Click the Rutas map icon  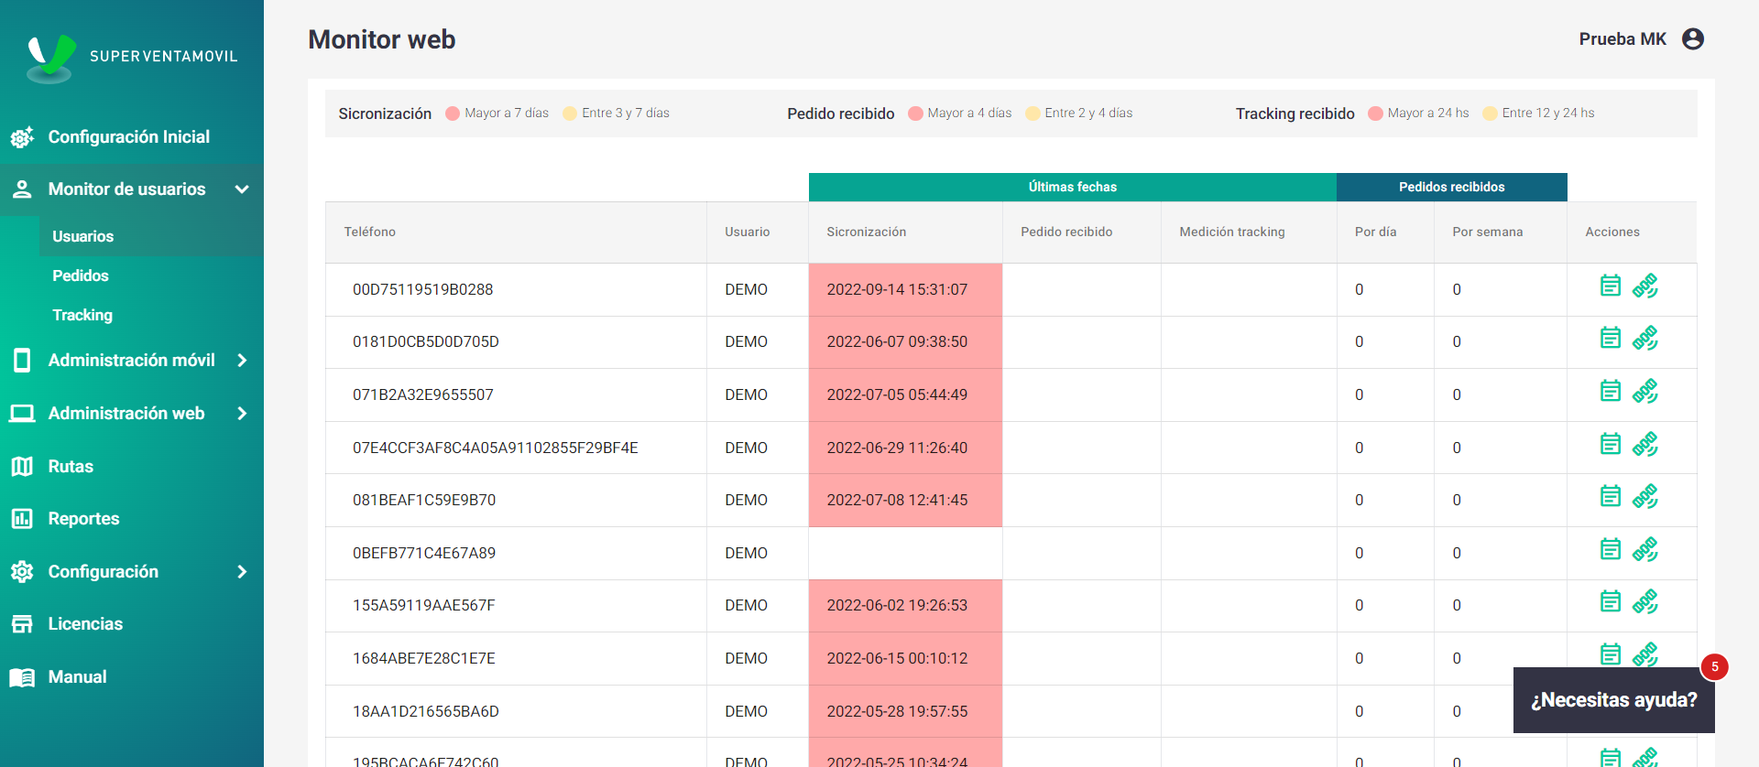(22, 467)
